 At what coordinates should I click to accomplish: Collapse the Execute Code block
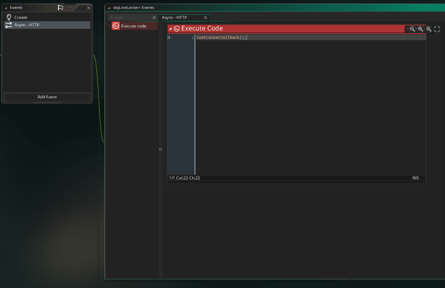click(x=170, y=29)
